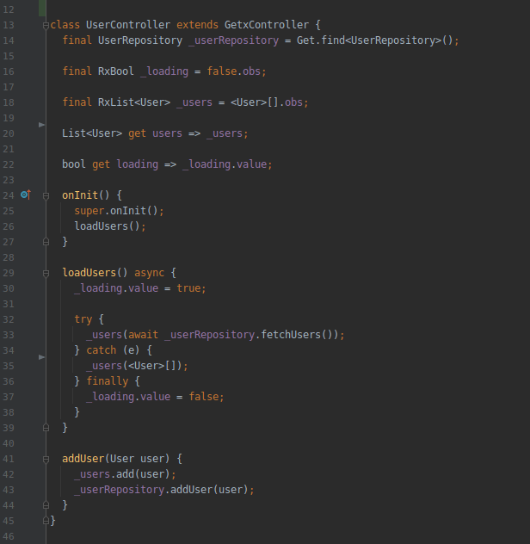Click gutter line number 29
Screen dimensions: 530x544
(9, 273)
